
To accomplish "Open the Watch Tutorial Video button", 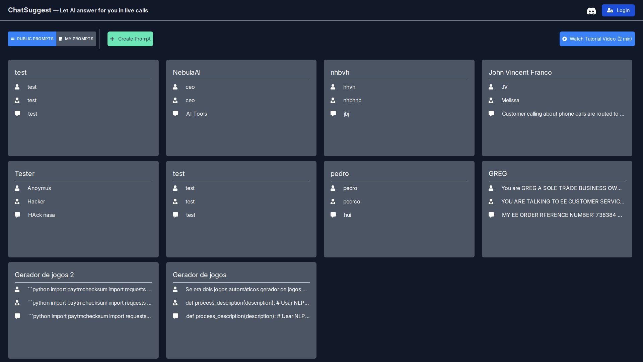I will pyautogui.click(x=597, y=39).
